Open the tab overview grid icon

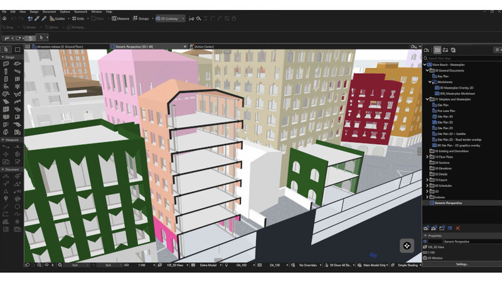click(28, 46)
